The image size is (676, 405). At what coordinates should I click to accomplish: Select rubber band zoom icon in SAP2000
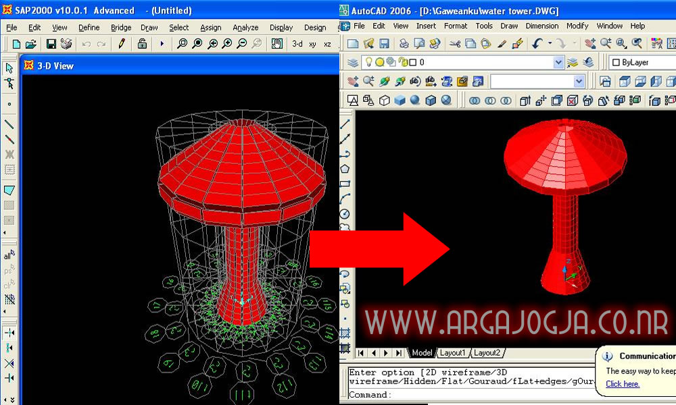(182, 43)
